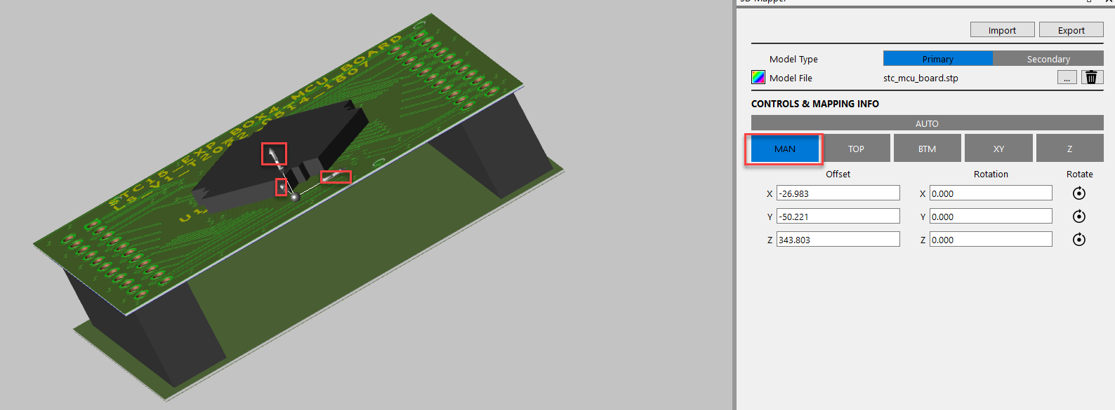Open the model color swatch icon
Viewport: 1115px width, 410px height.
click(x=758, y=77)
